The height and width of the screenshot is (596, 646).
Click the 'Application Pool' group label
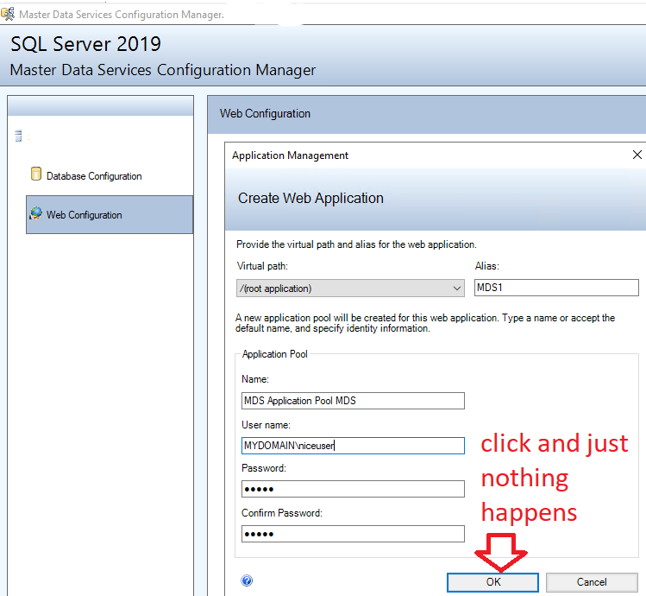275,354
